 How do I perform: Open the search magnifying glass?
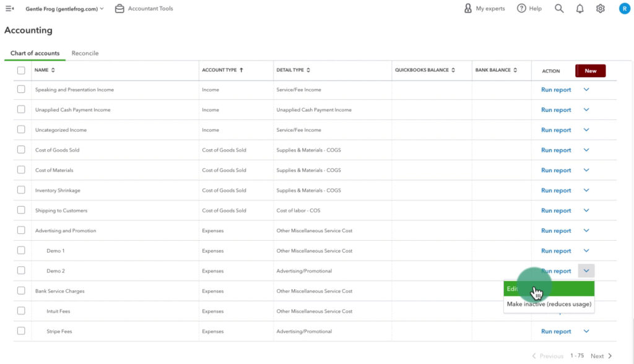559,9
